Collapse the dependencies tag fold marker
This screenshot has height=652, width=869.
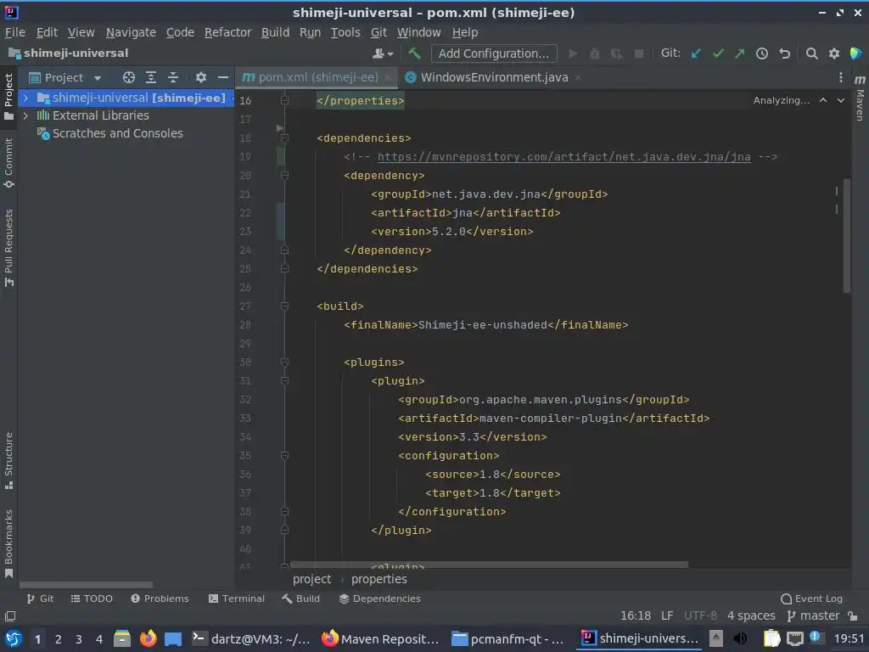pos(284,138)
